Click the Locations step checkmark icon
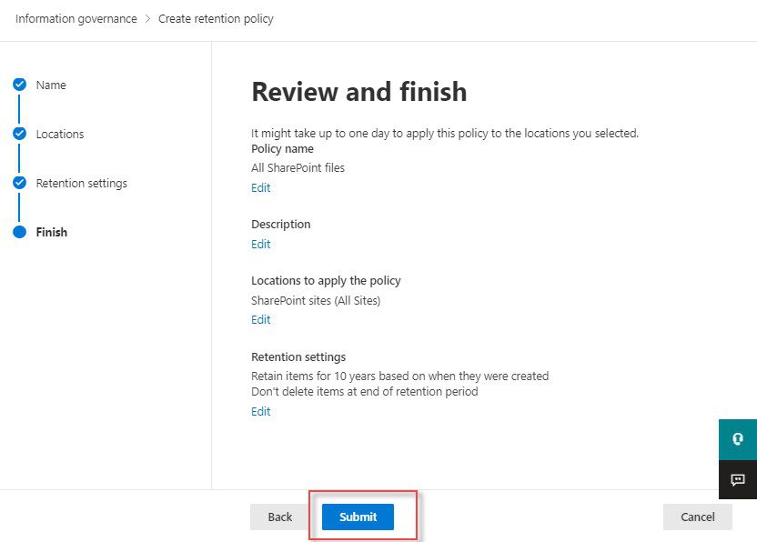This screenshot has width=757, height=542. [19, 134]
